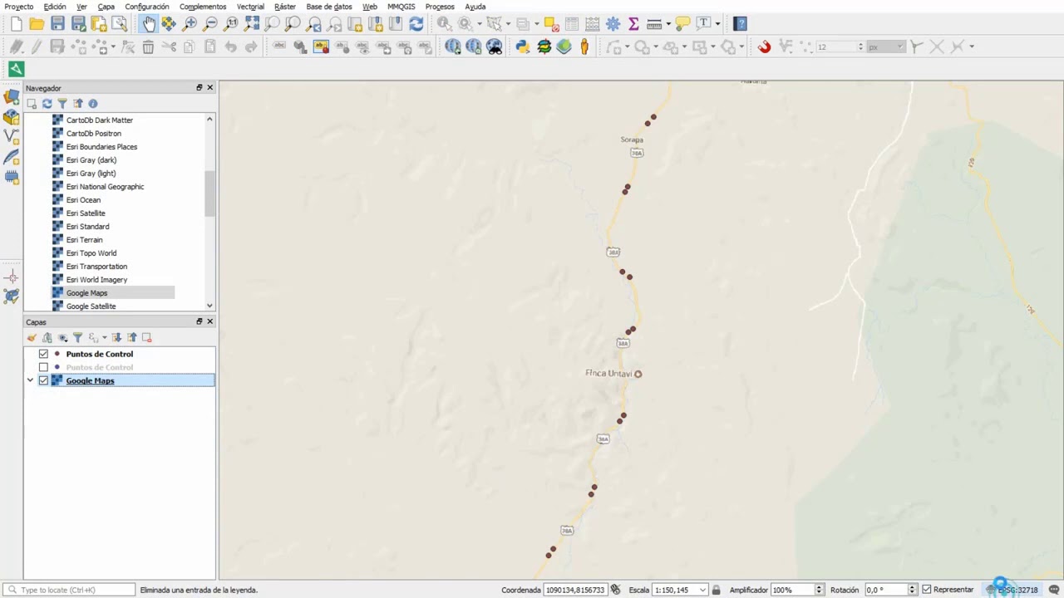The height and width of the screenshot is (598, 1064).
Task: Collapse the Google Maps layer expander
Action: pyautogui.click(x=30, y=380)
